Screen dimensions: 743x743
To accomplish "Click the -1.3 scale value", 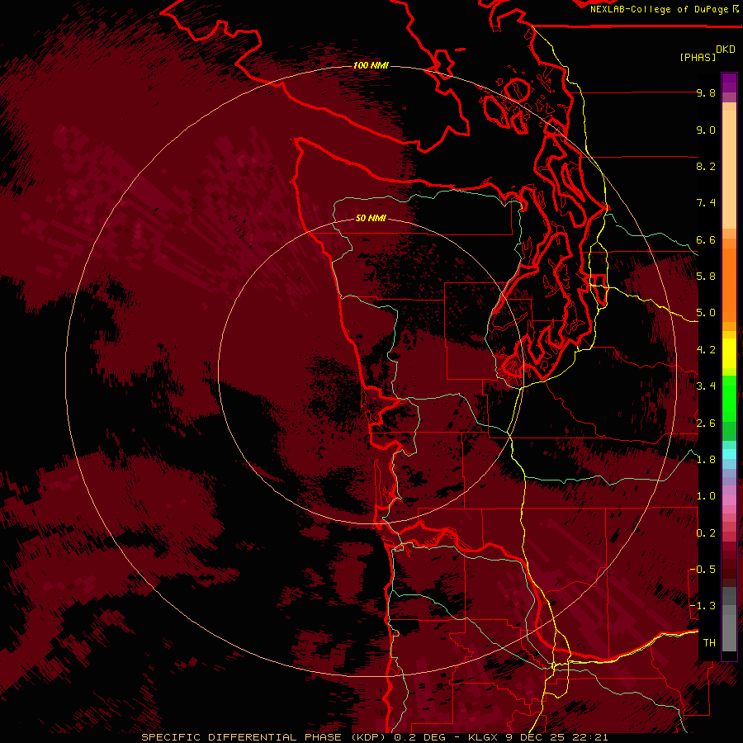I will coord(703,606).
